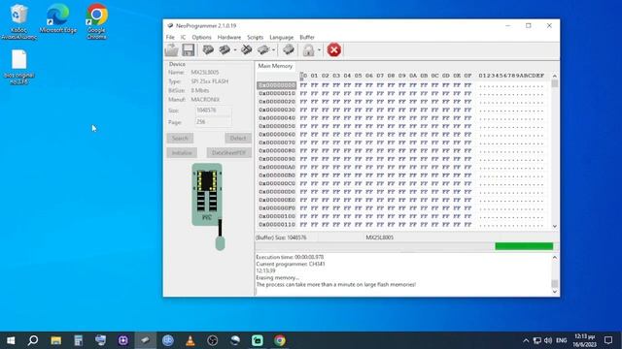Open the padlock dropdown arrow

[319, 50]
